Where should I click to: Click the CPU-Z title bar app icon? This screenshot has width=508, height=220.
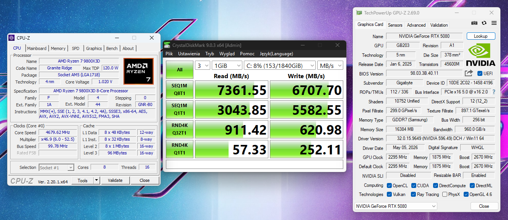(x=12, y=38)
